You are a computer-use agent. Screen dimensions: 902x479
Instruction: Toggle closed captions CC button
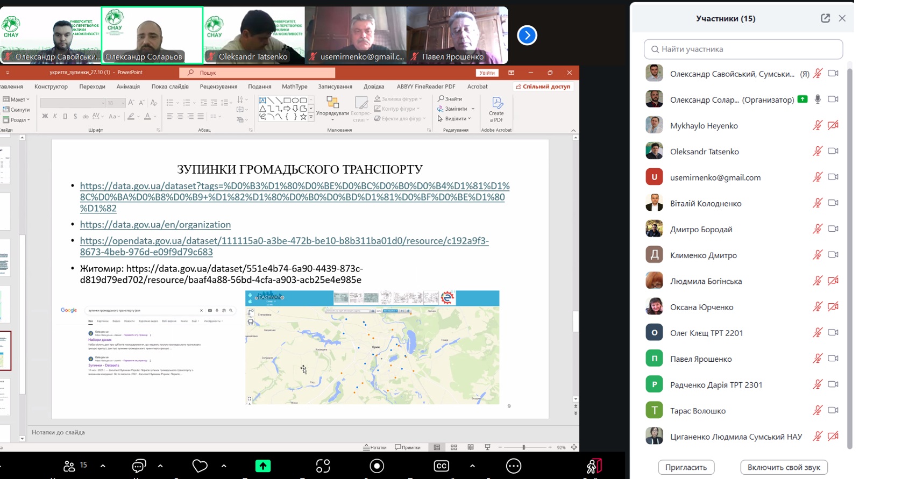click(441, 466)
